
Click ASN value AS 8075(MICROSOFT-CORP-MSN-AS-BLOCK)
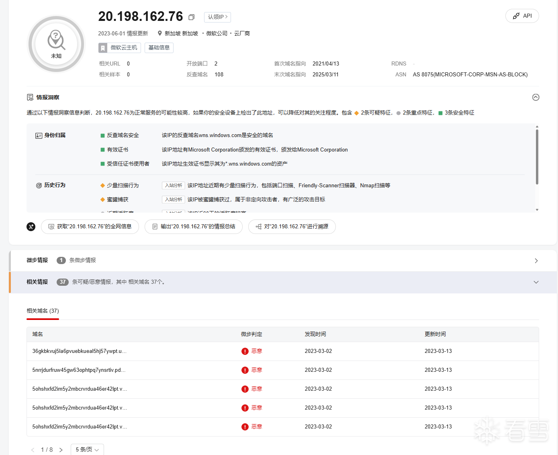click(470, 75)
